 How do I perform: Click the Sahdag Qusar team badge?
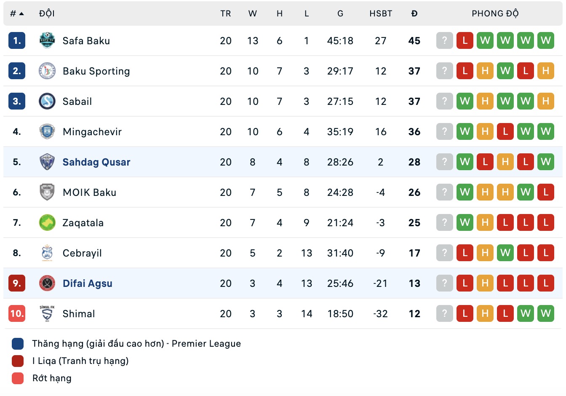click(x=47, y=162)
